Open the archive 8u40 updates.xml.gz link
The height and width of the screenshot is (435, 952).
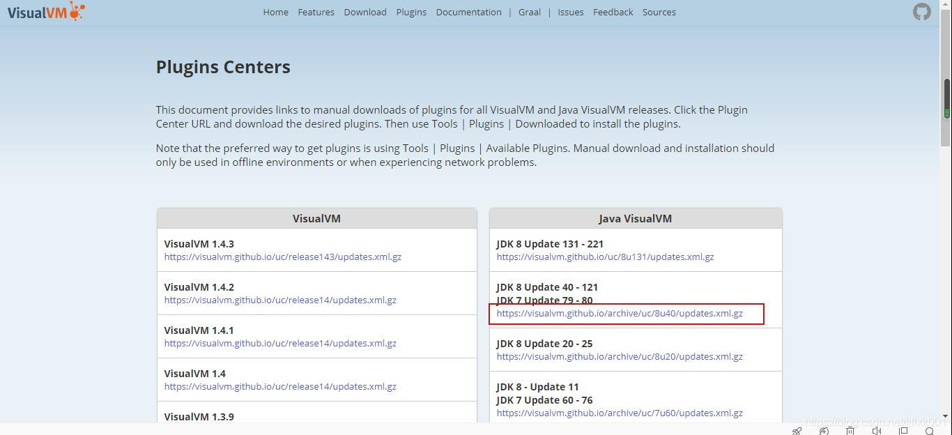(620, 313)
